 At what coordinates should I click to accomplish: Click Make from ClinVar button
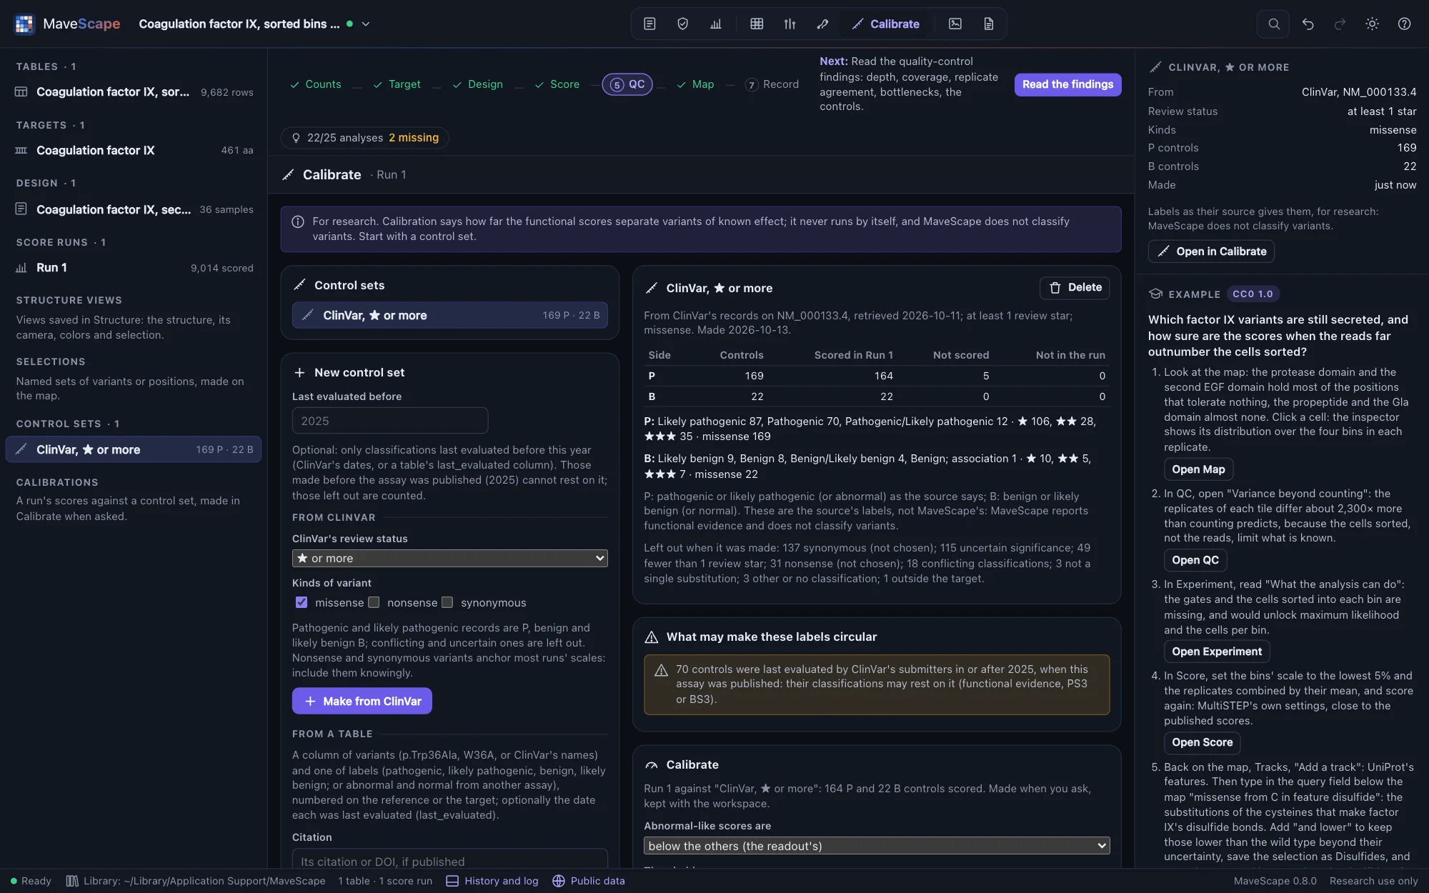362,701
